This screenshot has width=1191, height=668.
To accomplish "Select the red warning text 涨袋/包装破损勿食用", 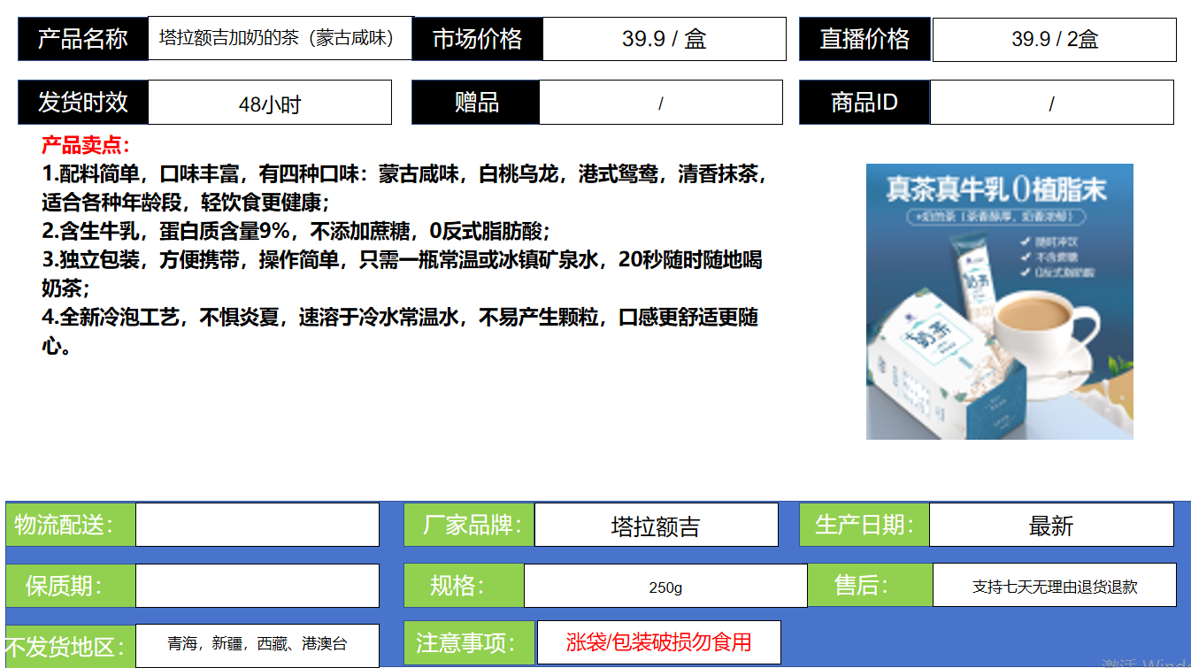I will (x=658, y=641).
